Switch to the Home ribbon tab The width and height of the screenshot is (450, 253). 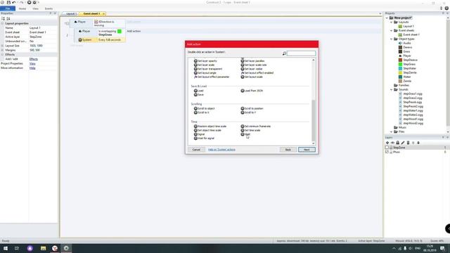[22, 8]
